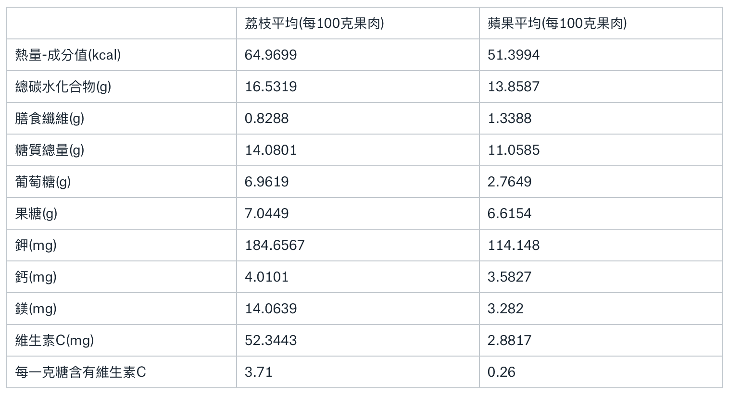Select the 總碳水化合物(g) row label
The height and width of the screenshot is (395, 729).
63,86
